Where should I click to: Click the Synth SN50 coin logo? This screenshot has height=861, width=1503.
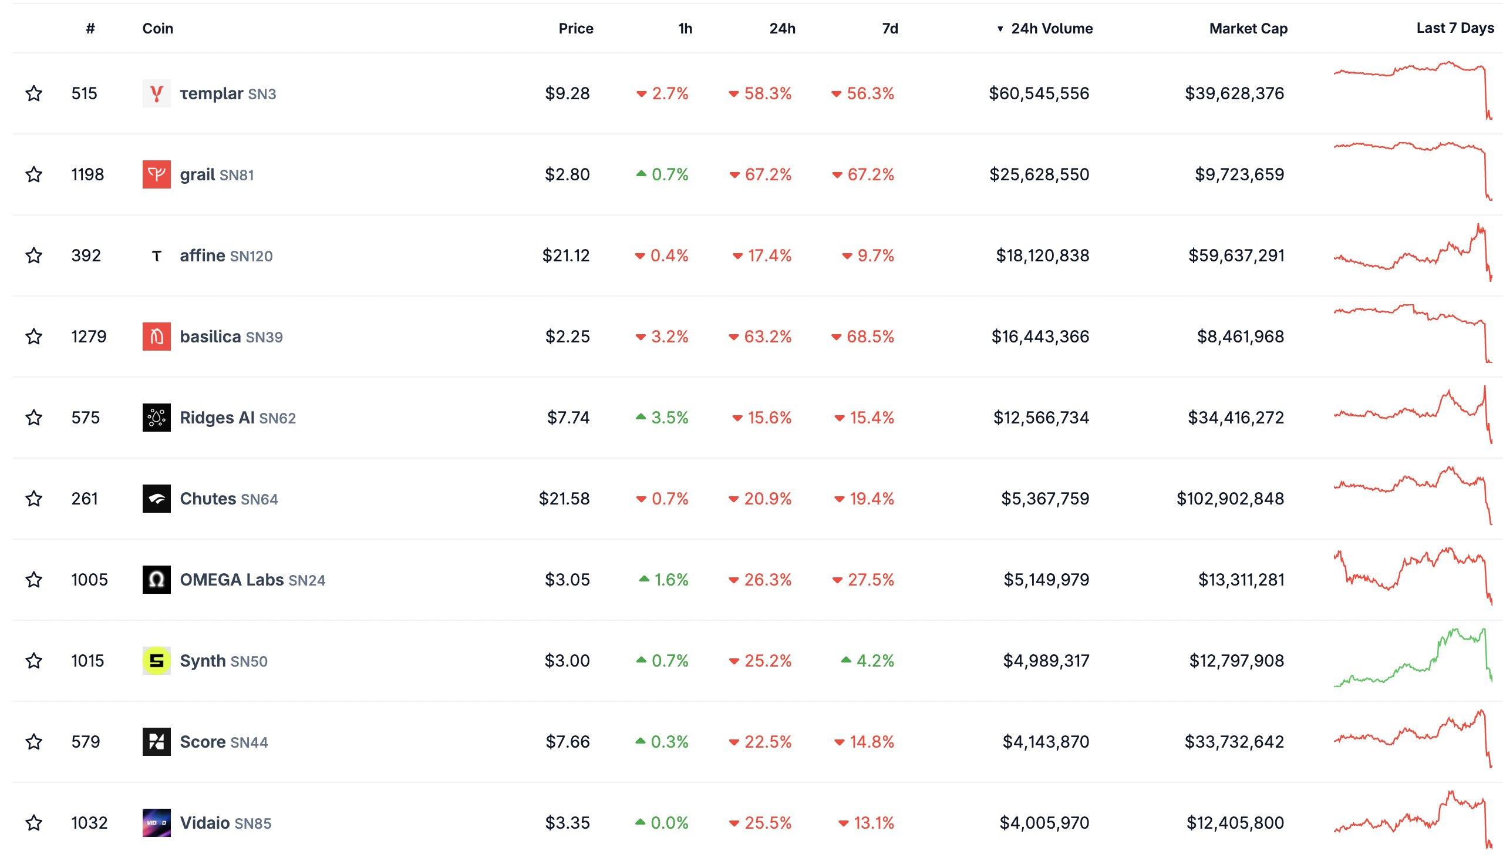(x=156, y=661)
